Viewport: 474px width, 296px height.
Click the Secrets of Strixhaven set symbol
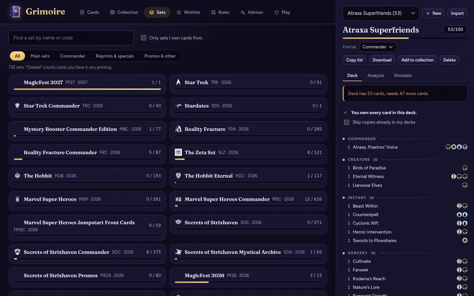(x=178, y=222)
